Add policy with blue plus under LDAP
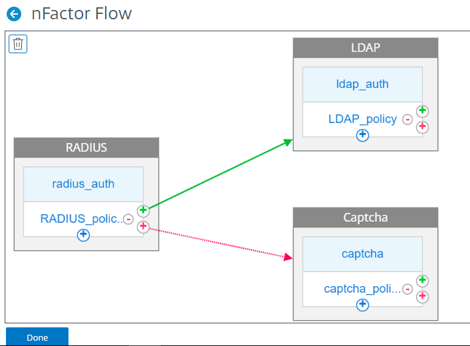This screenshot has width=470, height=346. (x=362, y=135)
